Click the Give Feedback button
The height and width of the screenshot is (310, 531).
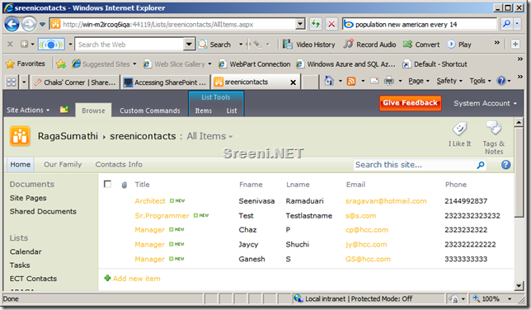[x=410, y=103]
